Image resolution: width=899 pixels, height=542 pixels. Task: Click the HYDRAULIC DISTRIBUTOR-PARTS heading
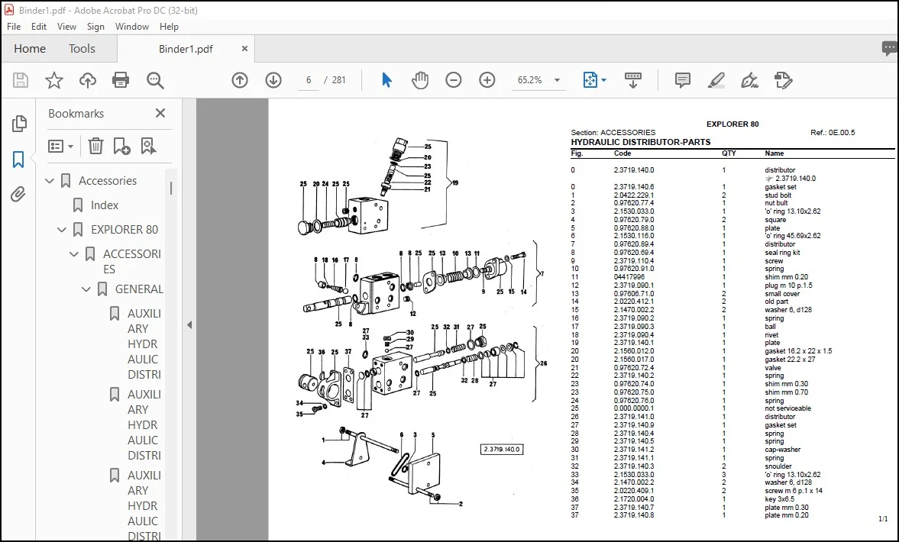point(640,142)
